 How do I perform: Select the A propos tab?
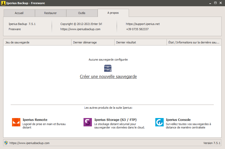tap(113, 13)
